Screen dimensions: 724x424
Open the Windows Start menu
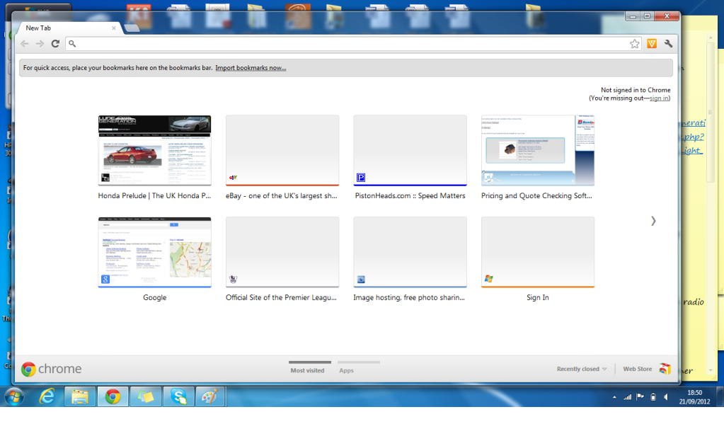pos(15,397)
